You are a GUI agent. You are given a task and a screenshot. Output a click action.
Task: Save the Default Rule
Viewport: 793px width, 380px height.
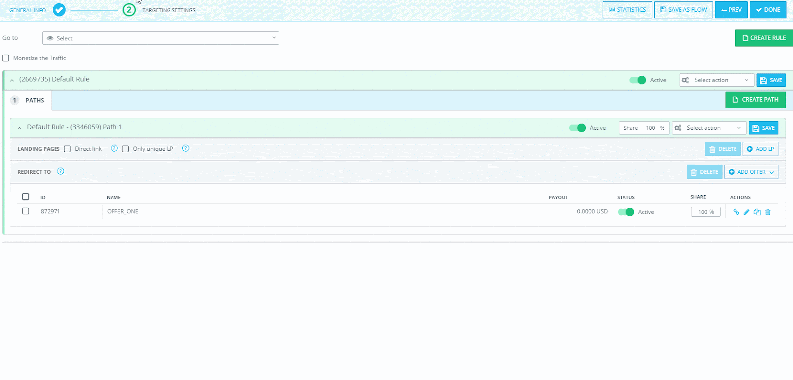point(771,80)
